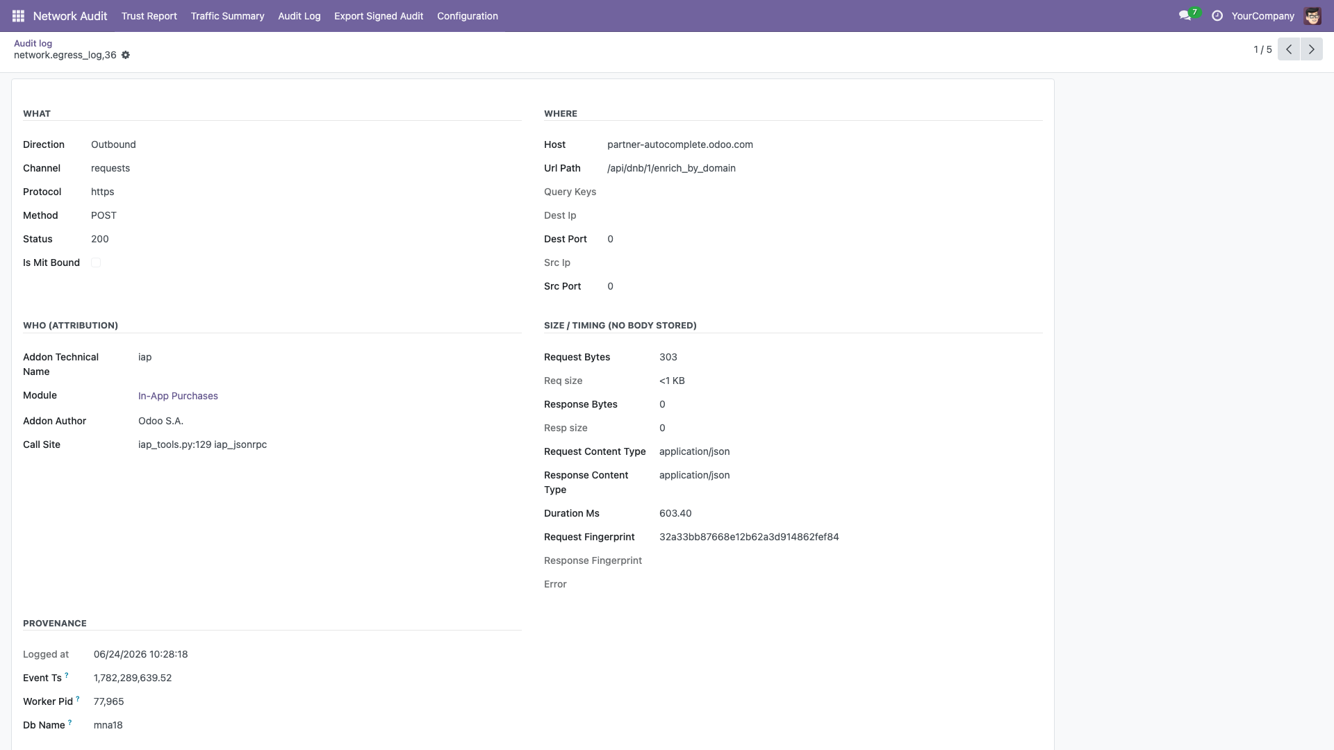This screenshot has height=750, width=1334.
Task: Show Db Name help tooltip mark
Action: pos(69,722)
